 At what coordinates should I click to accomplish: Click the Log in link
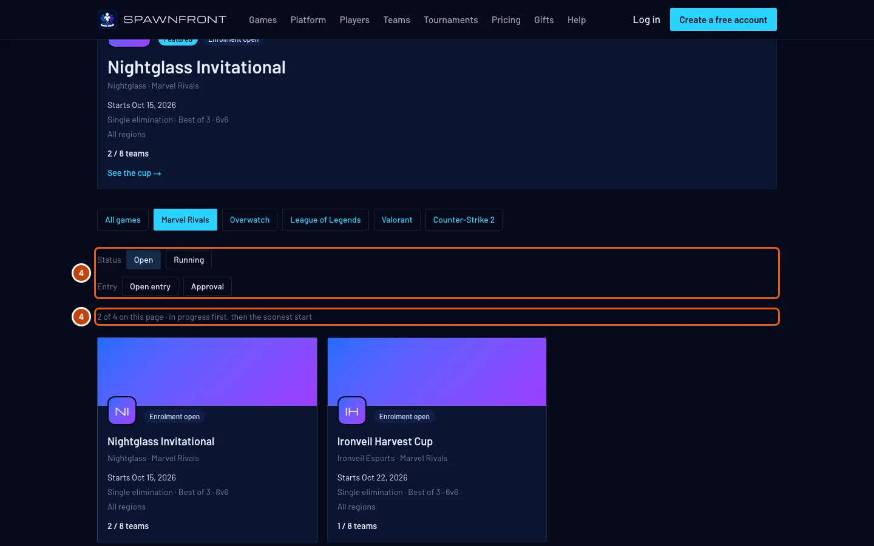[x=646, y=19]
